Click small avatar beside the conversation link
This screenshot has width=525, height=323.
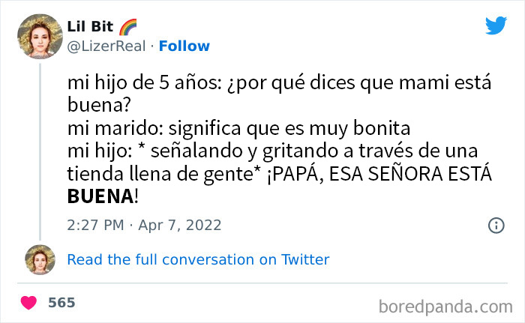point(39,259)
